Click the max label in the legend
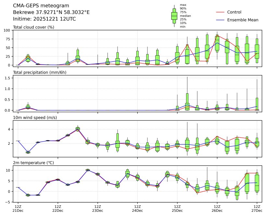The image size is (266, 216). click(183, 5)
